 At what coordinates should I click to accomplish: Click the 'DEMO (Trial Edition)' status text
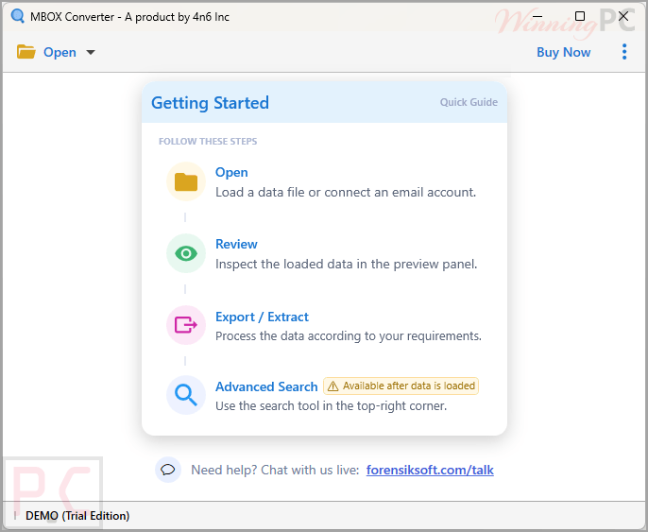tap(77, 516)
